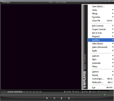Open the Skins submenu
Screen dimensions: 114x101
pyautogui.click(x=101, y=59)
